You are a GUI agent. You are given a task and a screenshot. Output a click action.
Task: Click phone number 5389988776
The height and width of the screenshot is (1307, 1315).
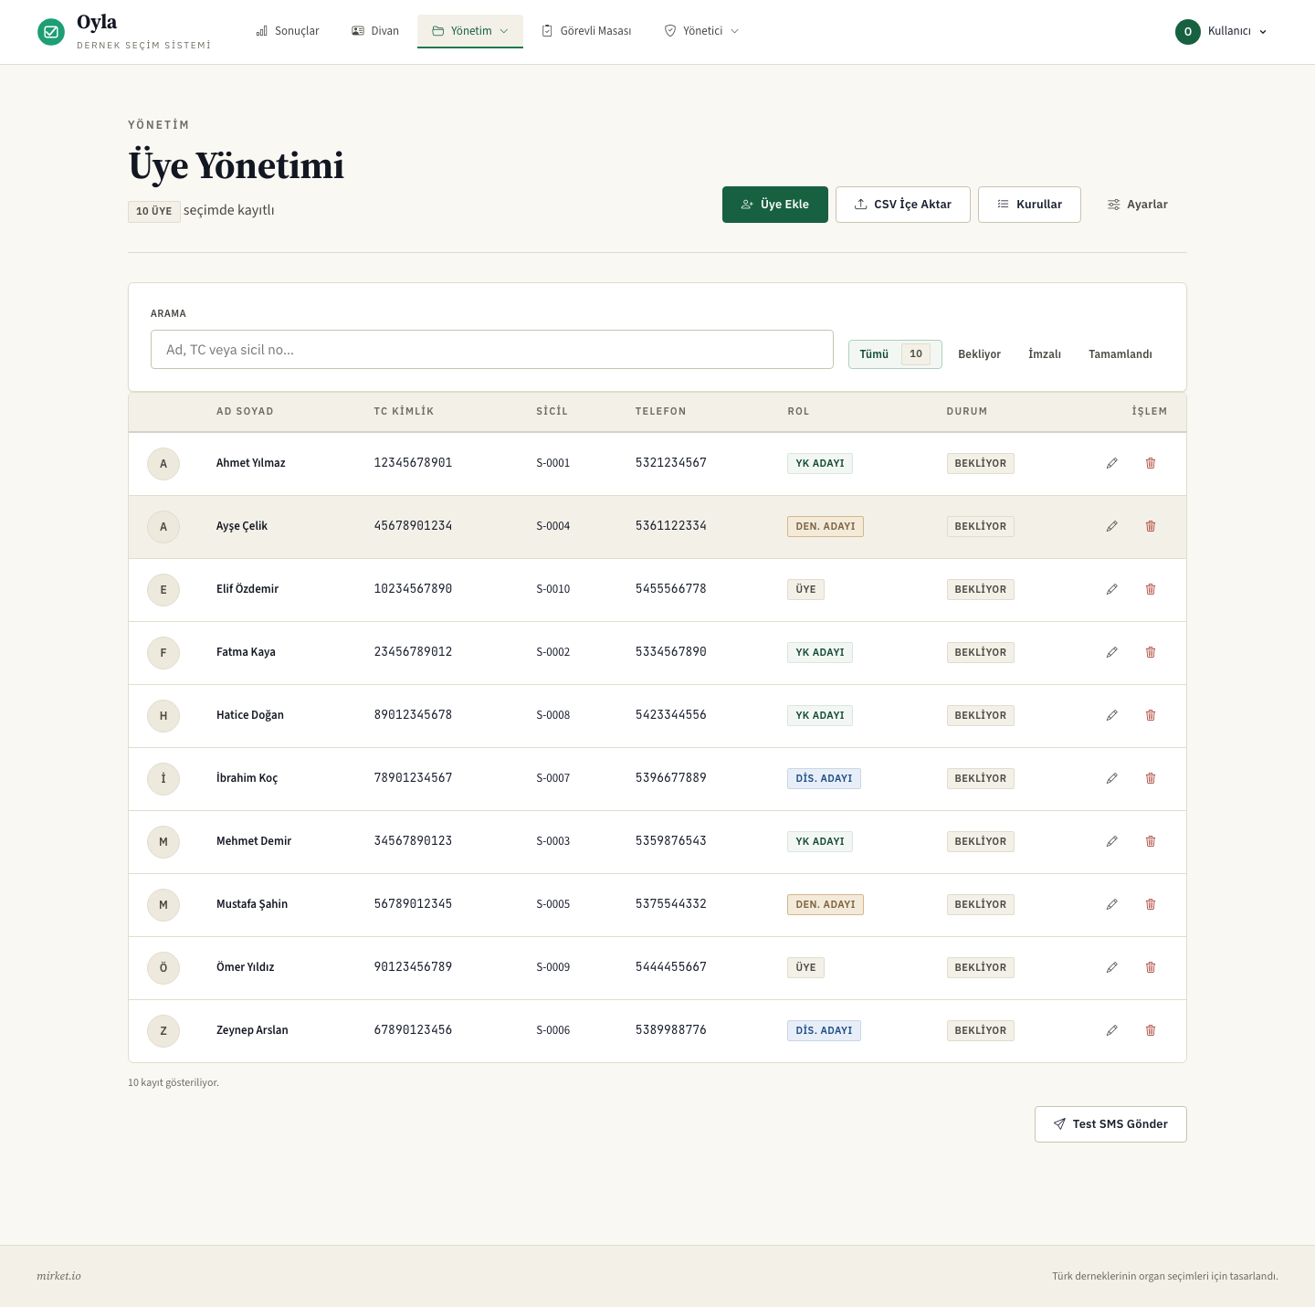pos(671,1030)
